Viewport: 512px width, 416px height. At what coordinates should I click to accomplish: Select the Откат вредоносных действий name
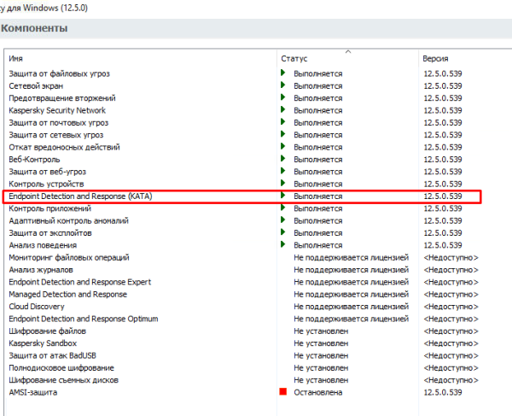click(64, 148)
